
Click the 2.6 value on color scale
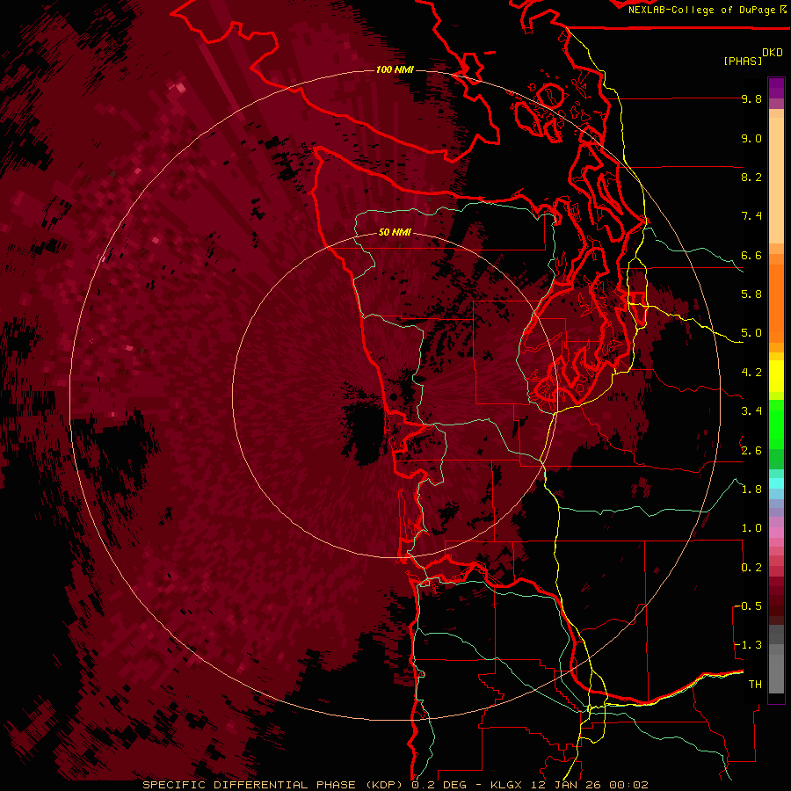[x=751, y=450]
